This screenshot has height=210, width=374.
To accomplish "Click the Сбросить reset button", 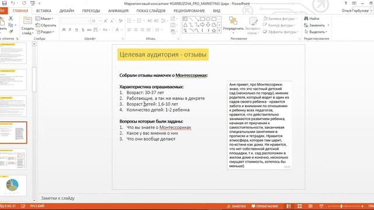I will click(x=46, y=25).
